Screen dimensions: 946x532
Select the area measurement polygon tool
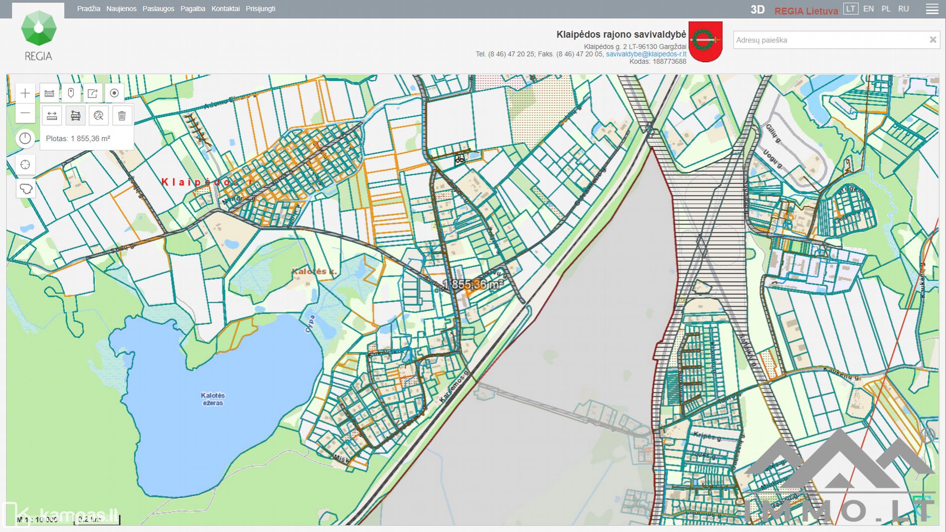pos(75,116)
